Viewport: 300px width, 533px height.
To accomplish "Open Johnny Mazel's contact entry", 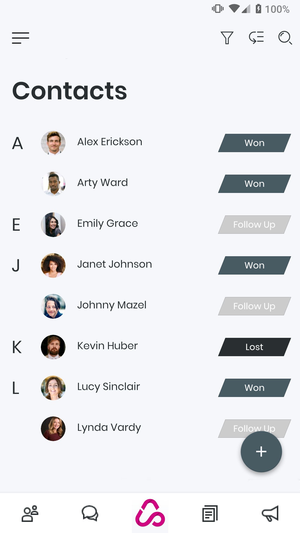I will click(x=112, y=305).
